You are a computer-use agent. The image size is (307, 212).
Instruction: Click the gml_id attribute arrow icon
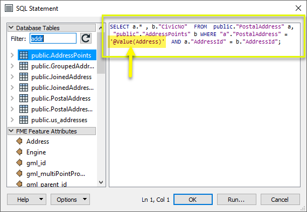[x=19, y=162]
